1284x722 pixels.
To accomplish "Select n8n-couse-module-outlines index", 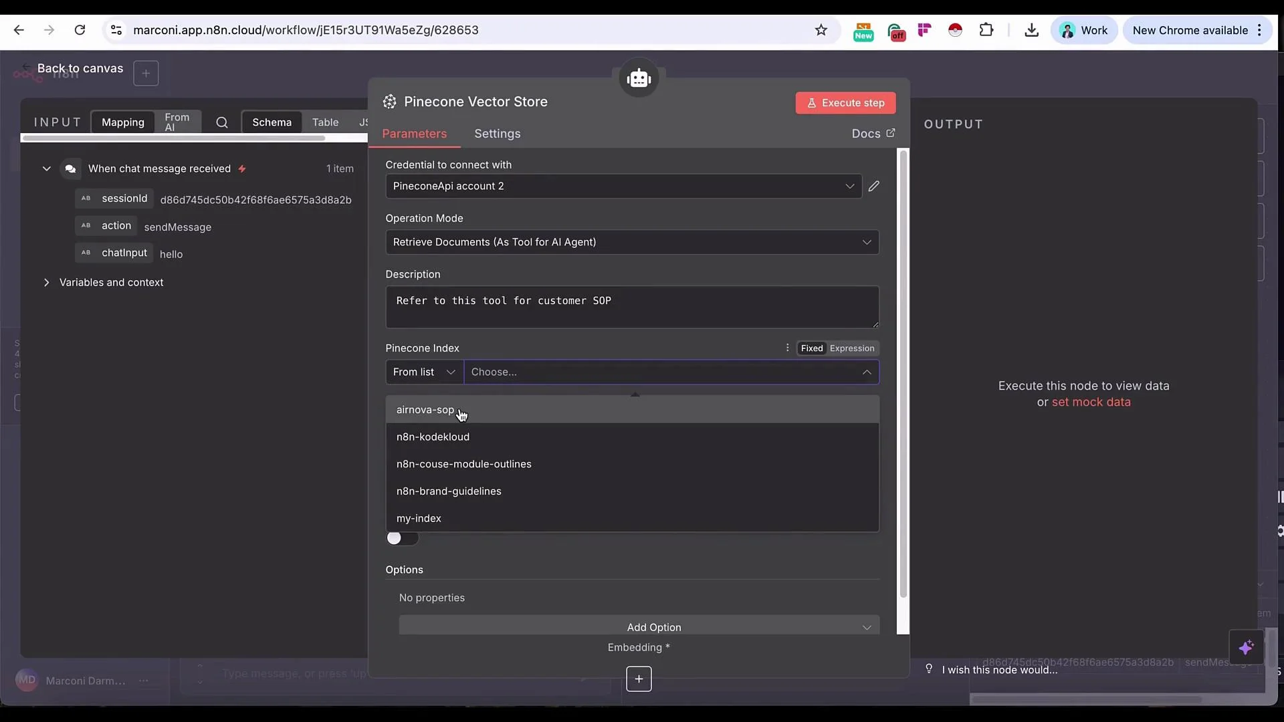I will pyautogui.click(x=632, y=464).
